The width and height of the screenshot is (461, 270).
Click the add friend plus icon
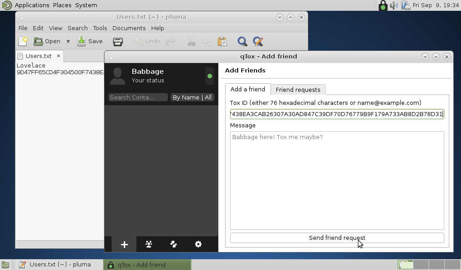point(124,244)
